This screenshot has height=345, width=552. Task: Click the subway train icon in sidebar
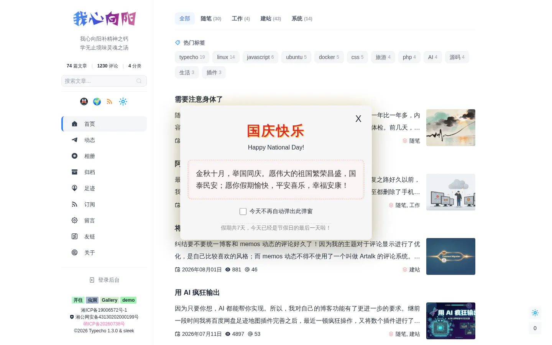coord(84,102)
